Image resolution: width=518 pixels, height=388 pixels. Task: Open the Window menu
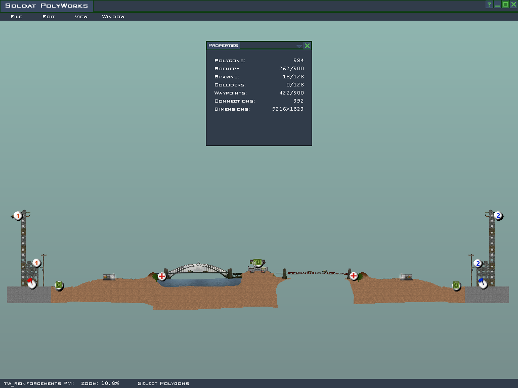pyautogui.click(x=113, y=17)
